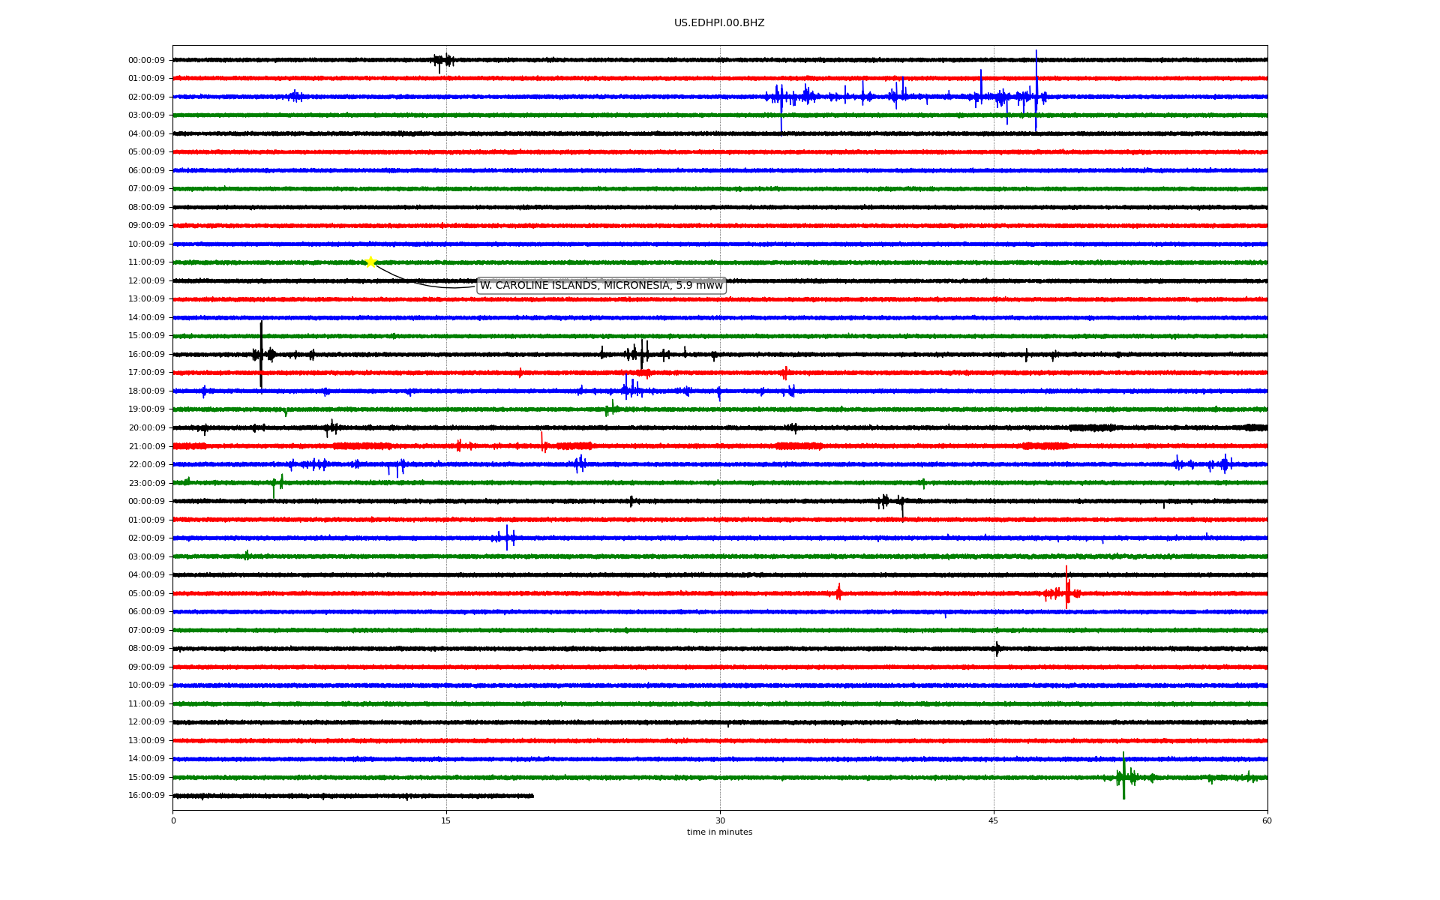1440x900 pixels.
Task: Click the 11:00:09 label beside the star trace
Action: [x=146, y=262]
